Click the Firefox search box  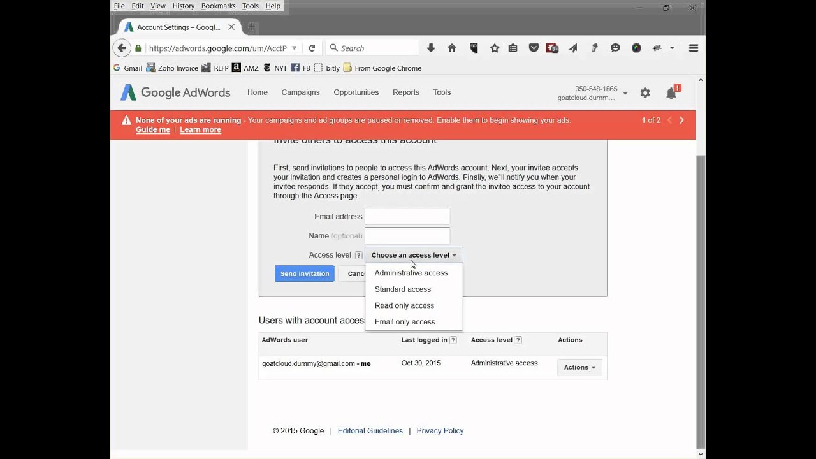[x=373, y=48]
